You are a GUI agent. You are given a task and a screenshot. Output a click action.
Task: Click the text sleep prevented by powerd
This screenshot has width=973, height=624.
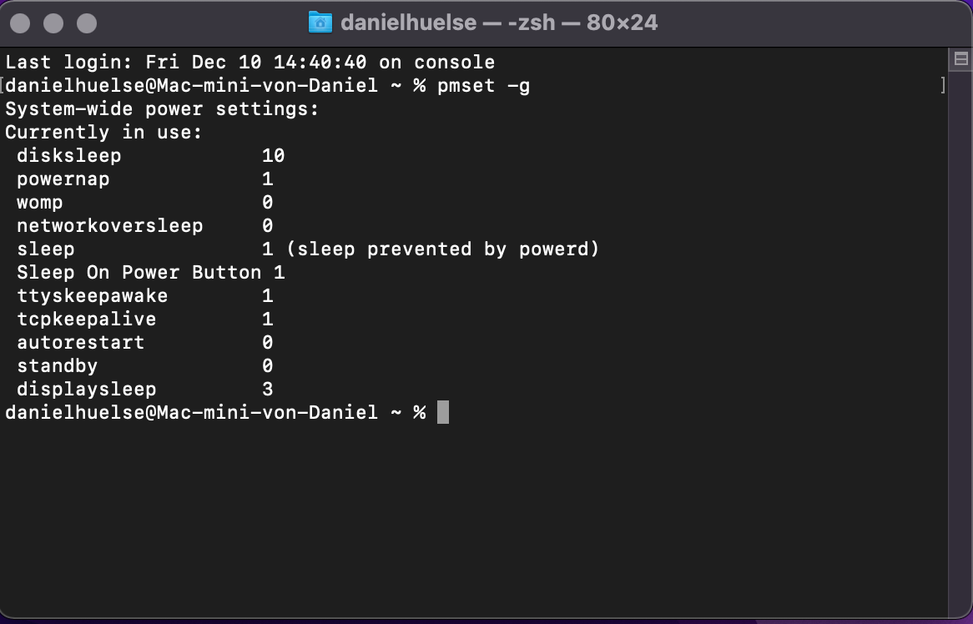pos(442,249)
